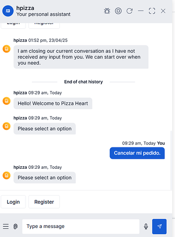Minimize the chat widget
175x237 pixels.
coord(141,11)
